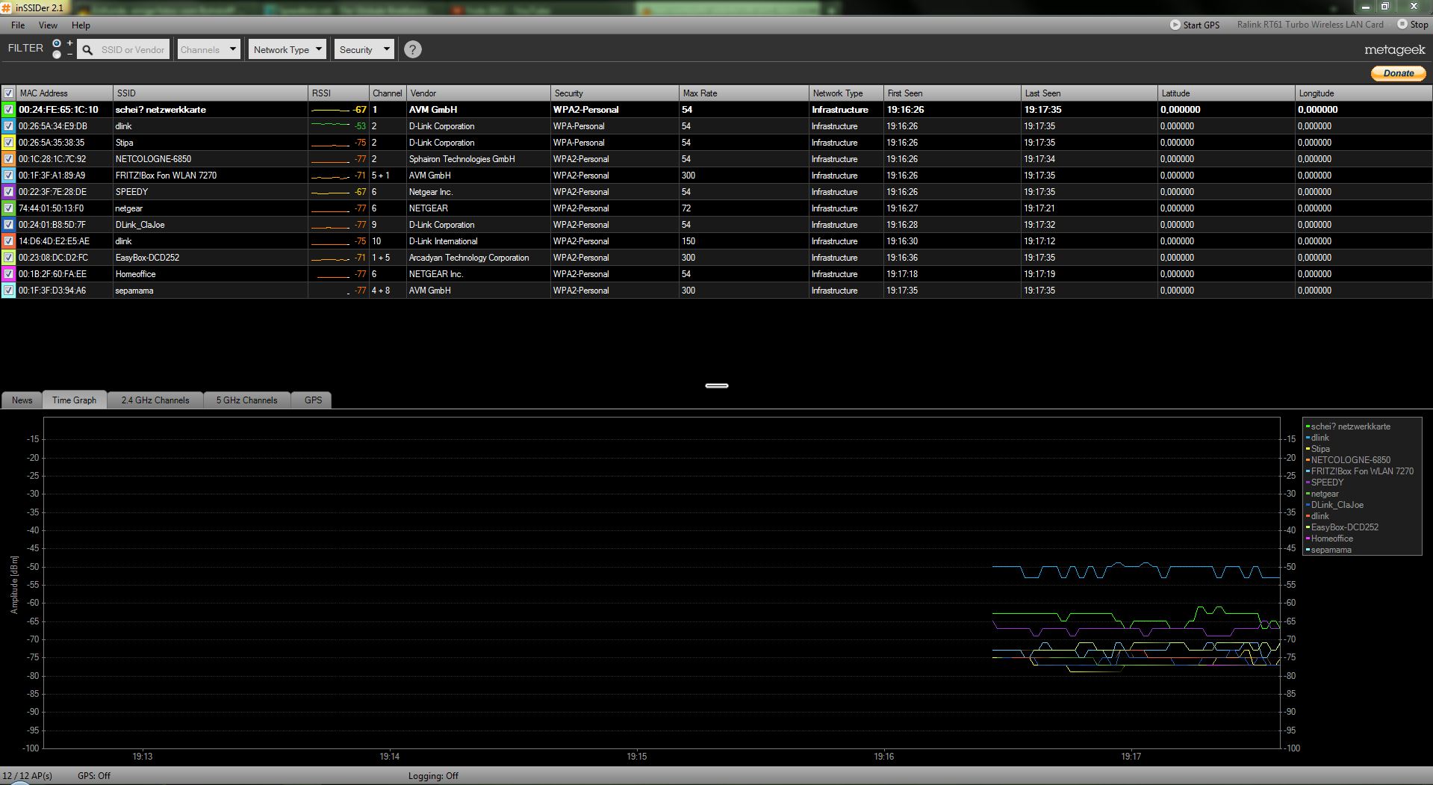Click SPEEDY in the graph legend
Image resolution: width=1433 pixels, height=785 pixels.
1327,483
